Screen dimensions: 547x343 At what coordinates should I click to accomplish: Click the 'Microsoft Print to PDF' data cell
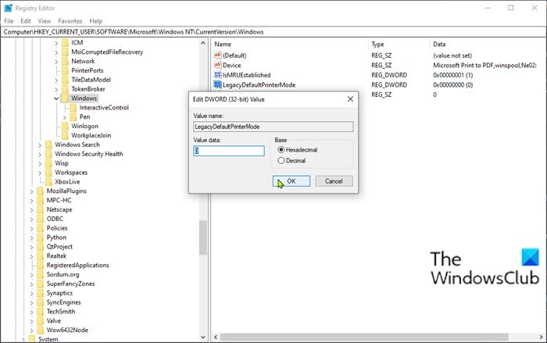(484, 66)
